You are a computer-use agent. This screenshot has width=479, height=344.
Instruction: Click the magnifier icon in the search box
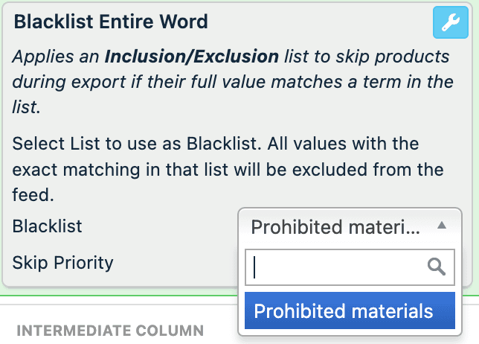tap(437, 267)
